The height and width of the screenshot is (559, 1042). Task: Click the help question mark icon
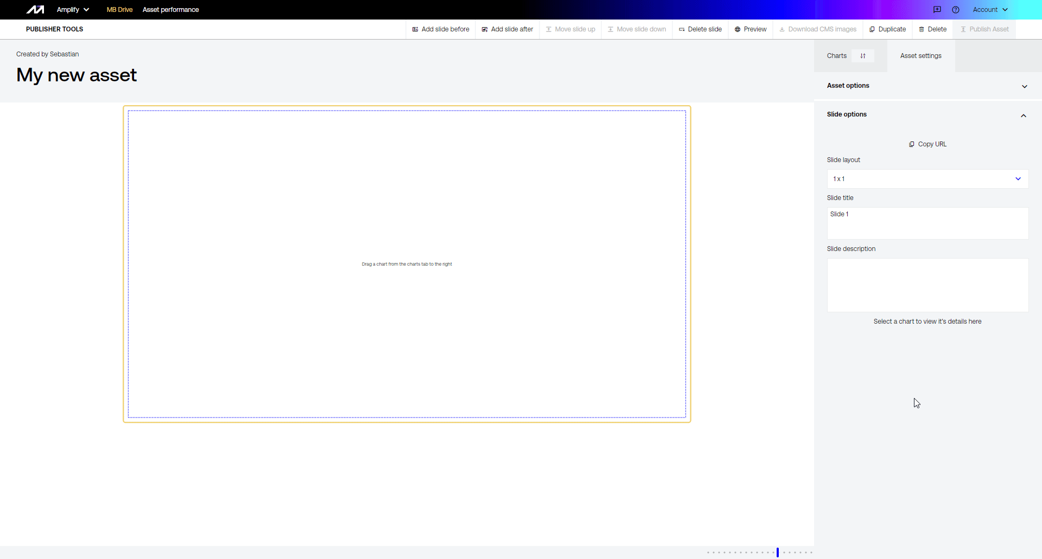[x=956, y=10]
